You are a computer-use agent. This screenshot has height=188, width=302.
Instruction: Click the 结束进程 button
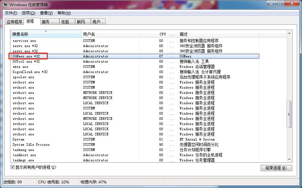pyautogui.click(x=276, y=168)
